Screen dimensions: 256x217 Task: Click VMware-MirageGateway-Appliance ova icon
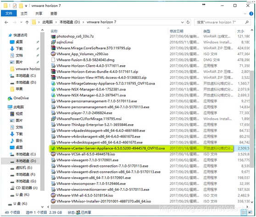click(53, 83)
